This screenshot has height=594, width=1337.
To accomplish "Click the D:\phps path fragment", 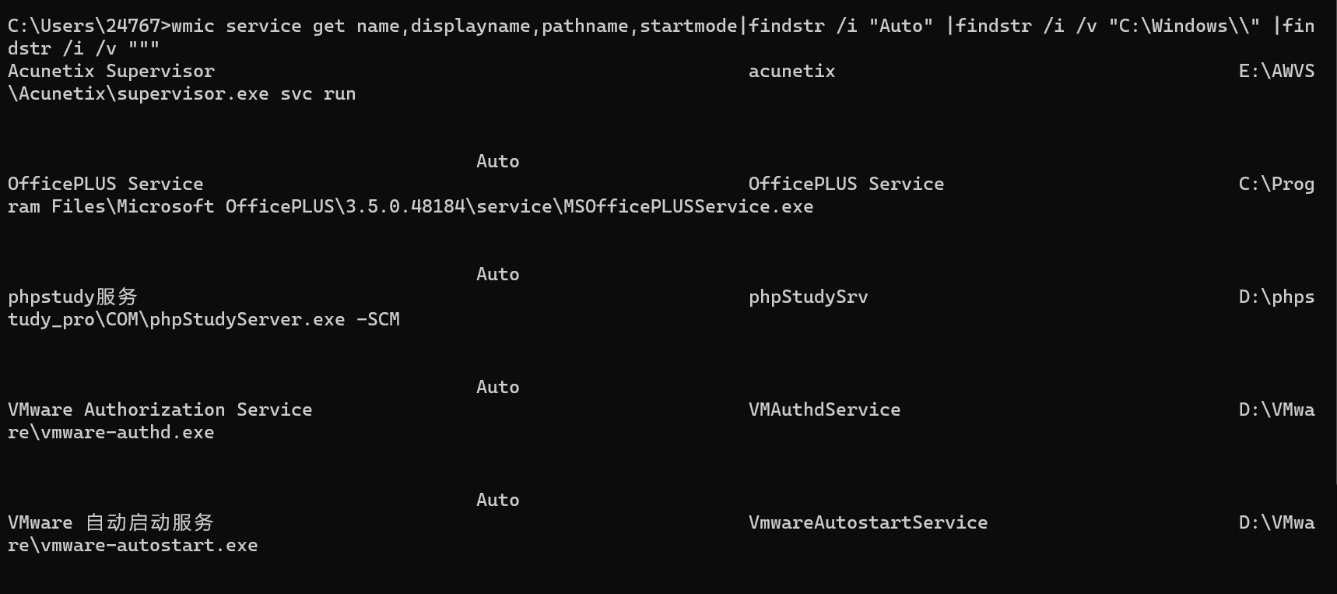I will pos(1276,297).
